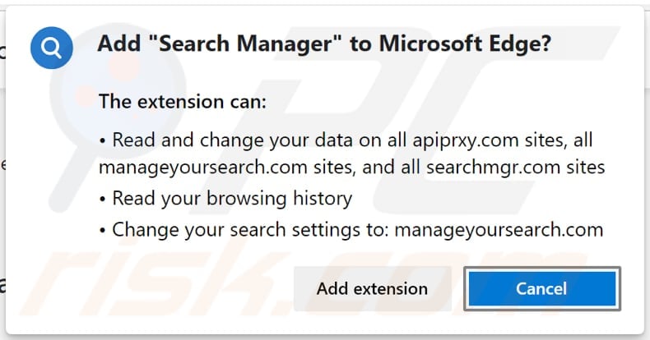Click manageyoursearch.com after "search settings to:"
650x340 pixels.
(499, 229)
